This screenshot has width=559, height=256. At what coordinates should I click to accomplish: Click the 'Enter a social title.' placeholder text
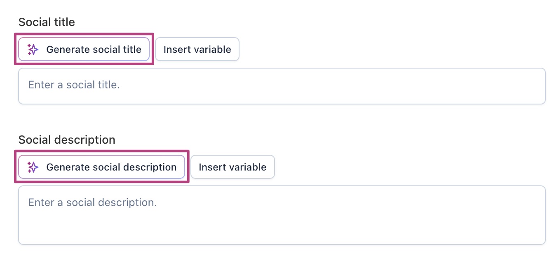pyautogui.click(x=74, y=85)
